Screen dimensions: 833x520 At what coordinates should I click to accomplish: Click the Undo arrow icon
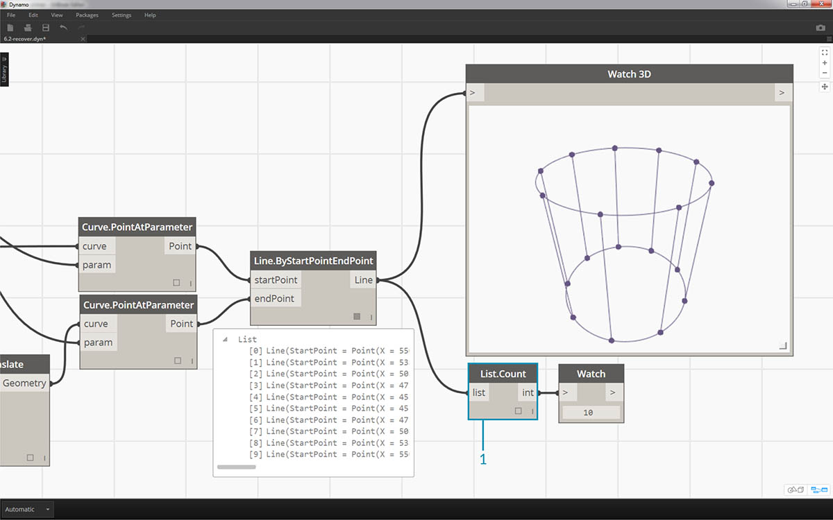click(x=64, y=28)
